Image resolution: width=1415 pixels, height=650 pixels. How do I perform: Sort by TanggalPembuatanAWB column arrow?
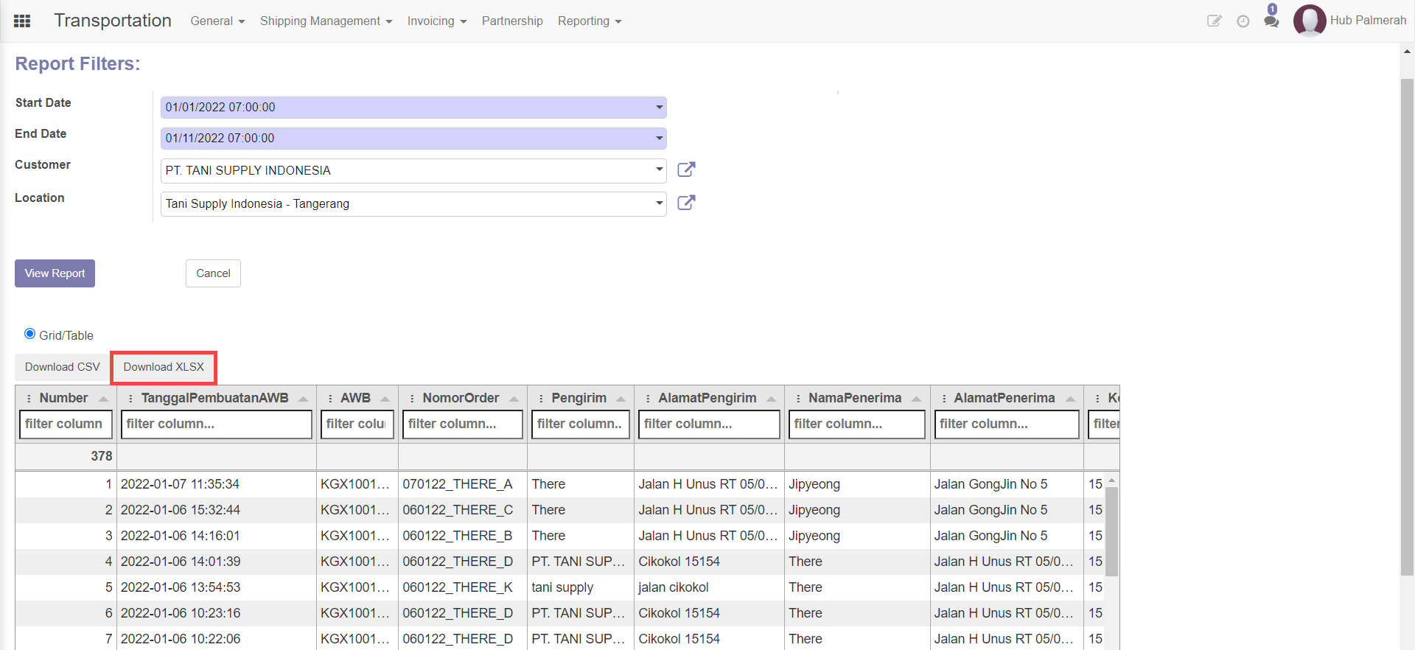303,399
